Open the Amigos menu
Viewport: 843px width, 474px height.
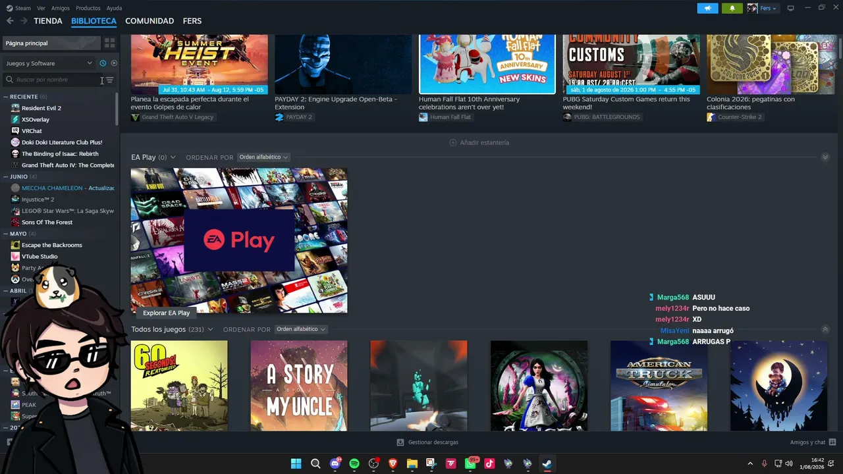[x=61, y=8]
